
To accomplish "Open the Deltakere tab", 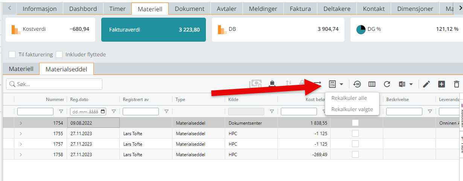I will coord(337,9).
